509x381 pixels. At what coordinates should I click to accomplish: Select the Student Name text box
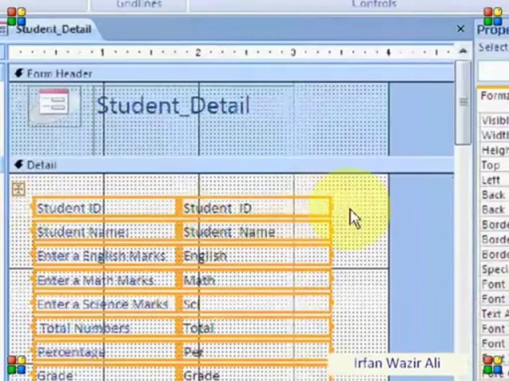(x=256, y=232)
